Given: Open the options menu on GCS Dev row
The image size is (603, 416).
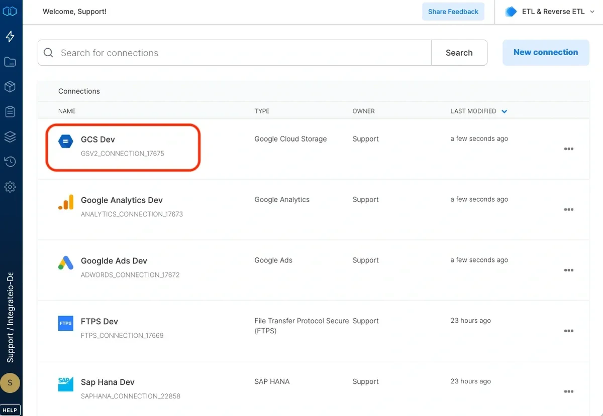Looking at the screenshot, I should tap(569, 149).
